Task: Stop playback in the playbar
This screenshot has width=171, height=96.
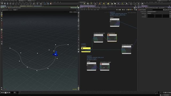Action: (x=6, y=93)
